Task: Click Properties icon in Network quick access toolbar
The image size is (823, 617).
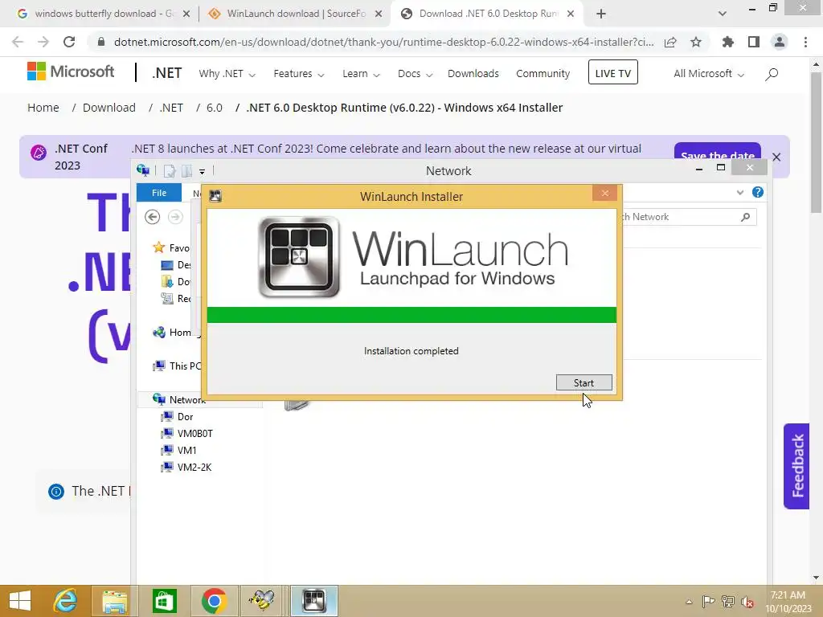Action: click(169, 171)
